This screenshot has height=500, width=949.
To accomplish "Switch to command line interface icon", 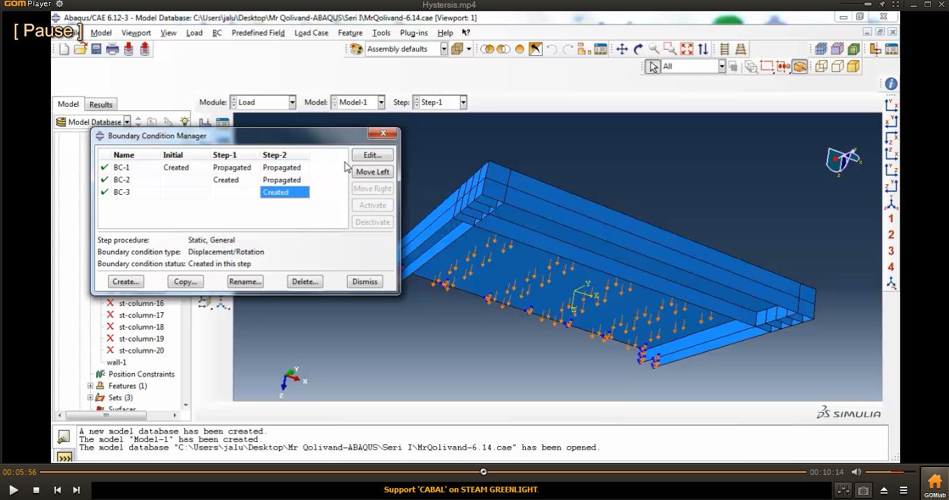I will click(64, 457).
